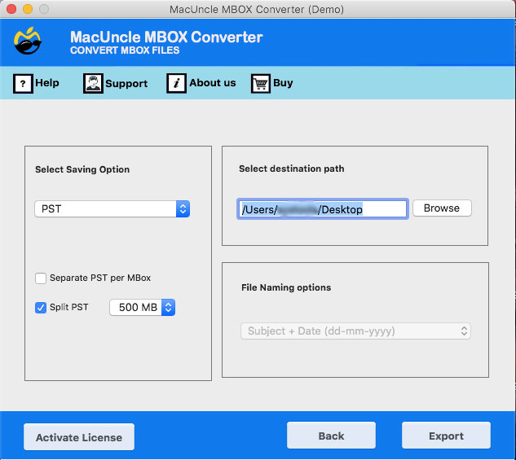Click the Help question mark icon
This screenshot has height=460, width=516.
23,83
